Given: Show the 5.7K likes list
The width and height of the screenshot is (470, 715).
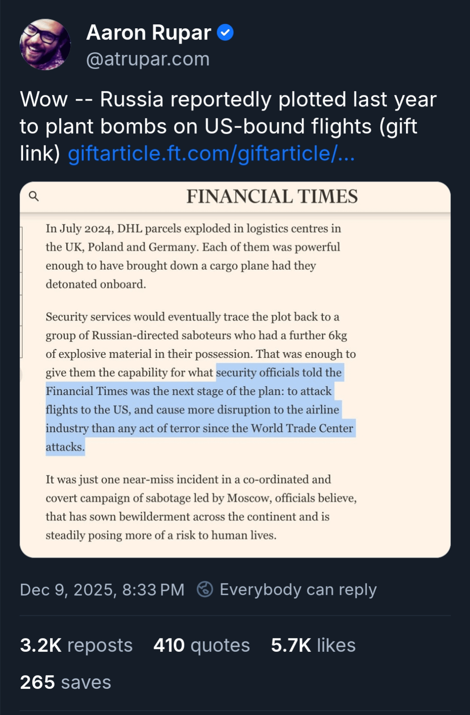Looking at the screenshot, I should (313, 645).
